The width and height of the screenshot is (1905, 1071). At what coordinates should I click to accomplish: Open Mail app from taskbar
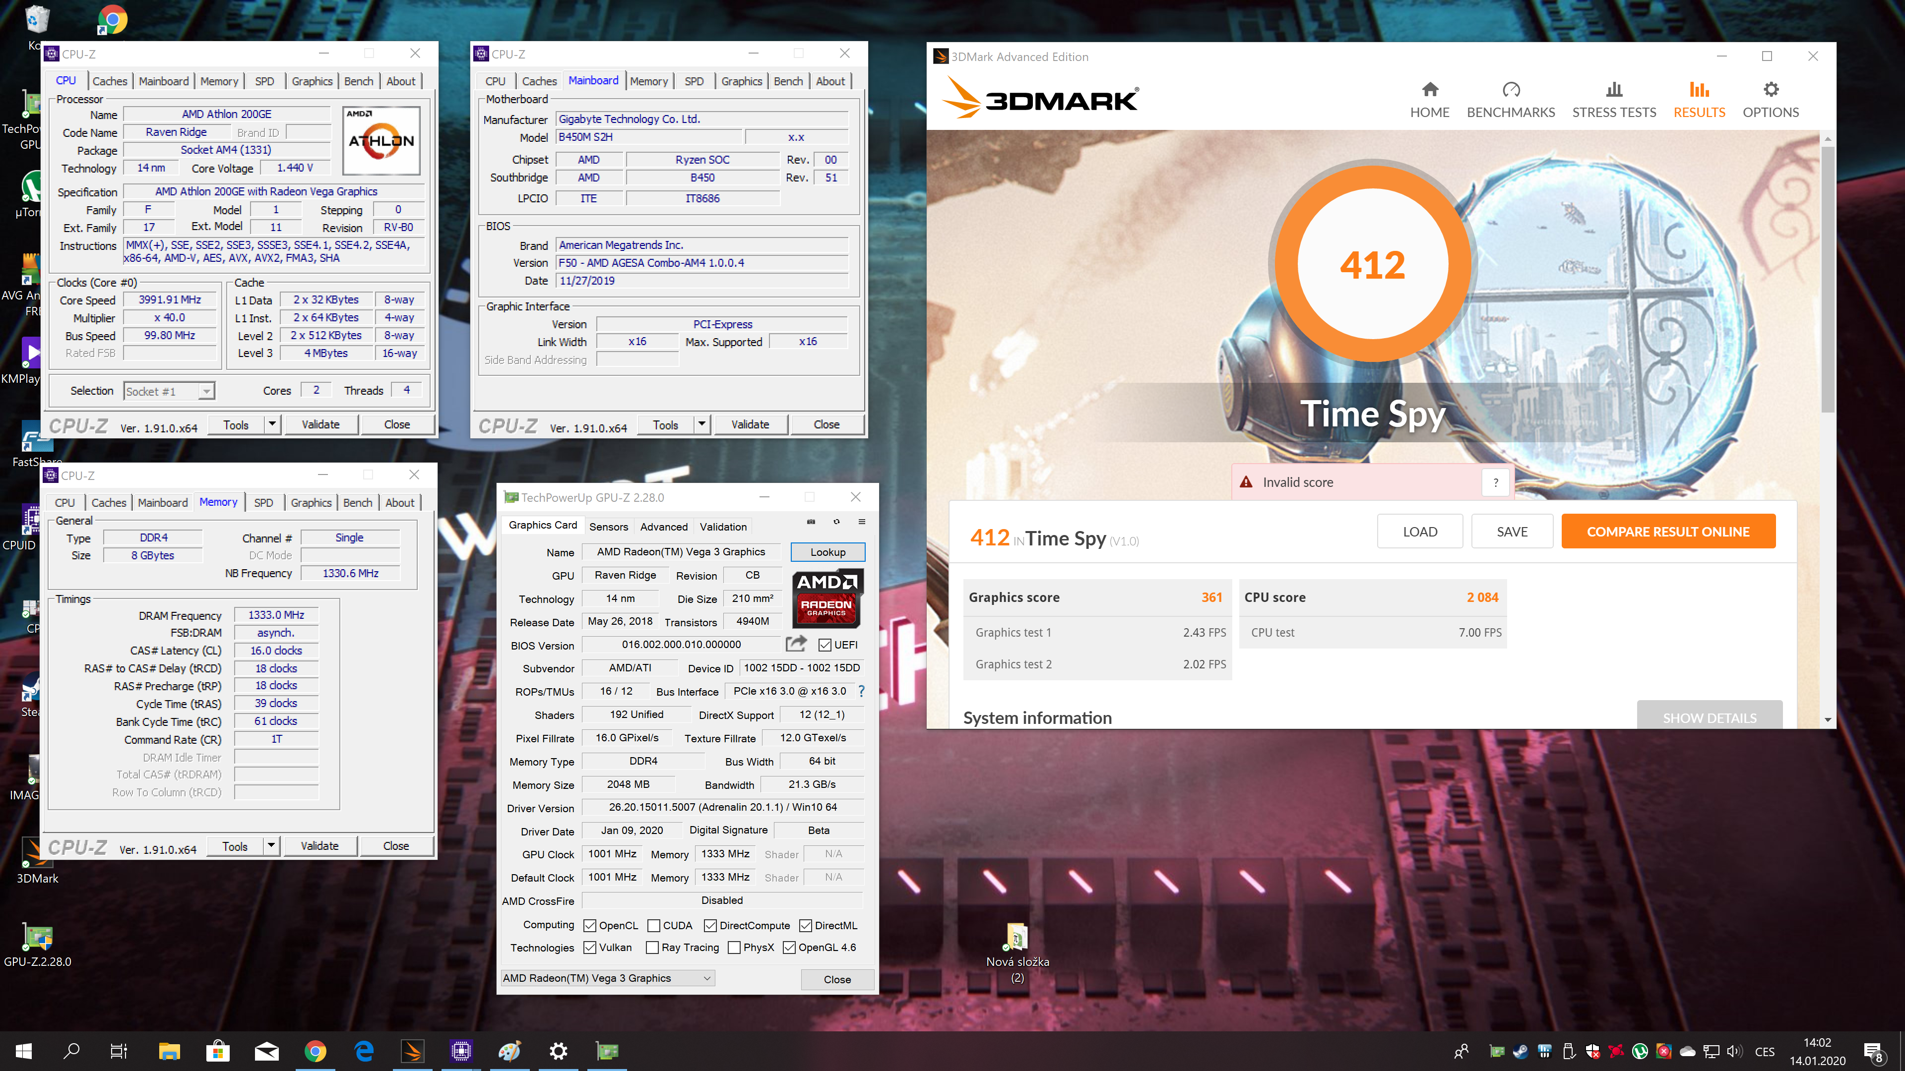pyautogui.click(x=267, y=1050)
